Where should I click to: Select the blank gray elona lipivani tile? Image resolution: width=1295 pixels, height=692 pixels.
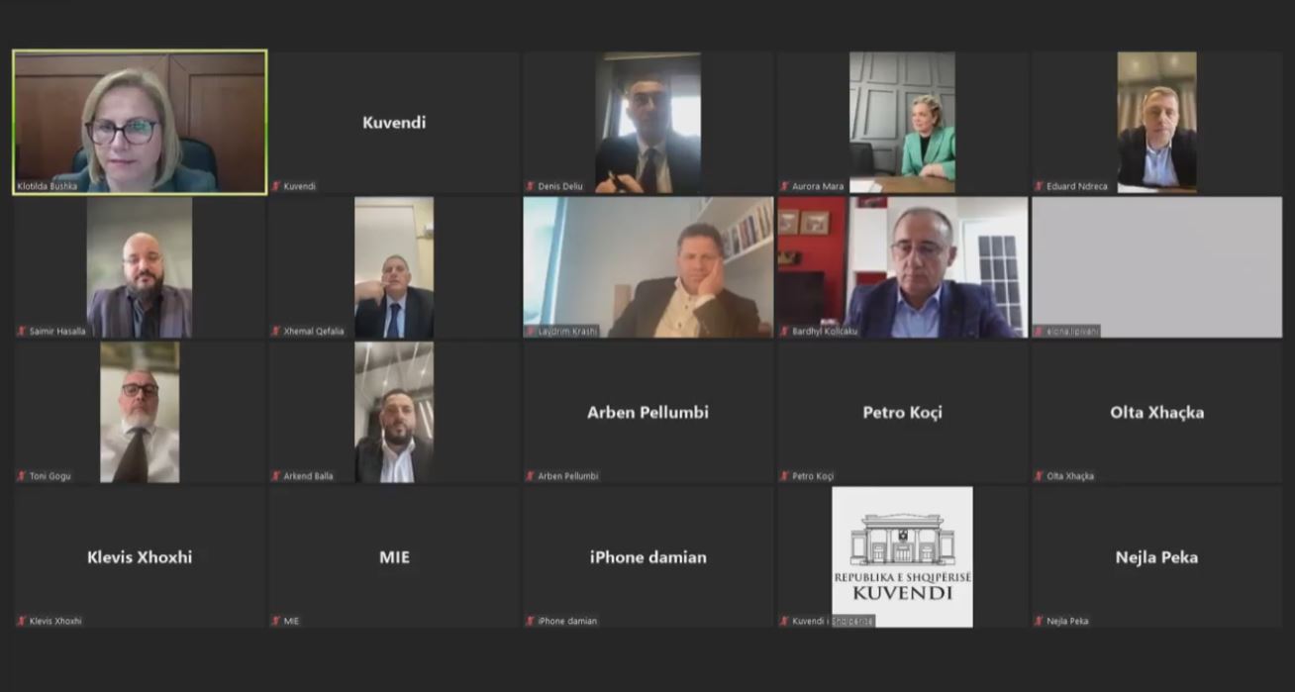(1156, 267)
